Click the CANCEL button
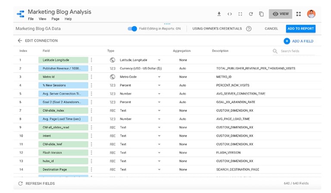The width and height of the screenshot is (331, 193). coord(271,29)
